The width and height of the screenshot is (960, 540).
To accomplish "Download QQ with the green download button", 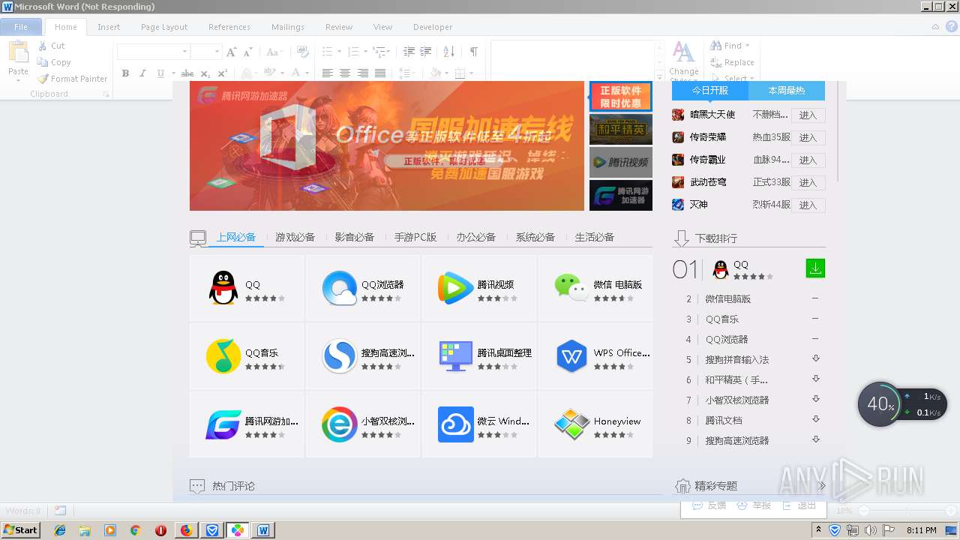I will tap(815, 268).
